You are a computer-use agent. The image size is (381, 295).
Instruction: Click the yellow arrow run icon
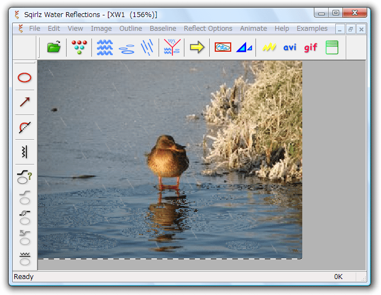(x=197, y=47)
